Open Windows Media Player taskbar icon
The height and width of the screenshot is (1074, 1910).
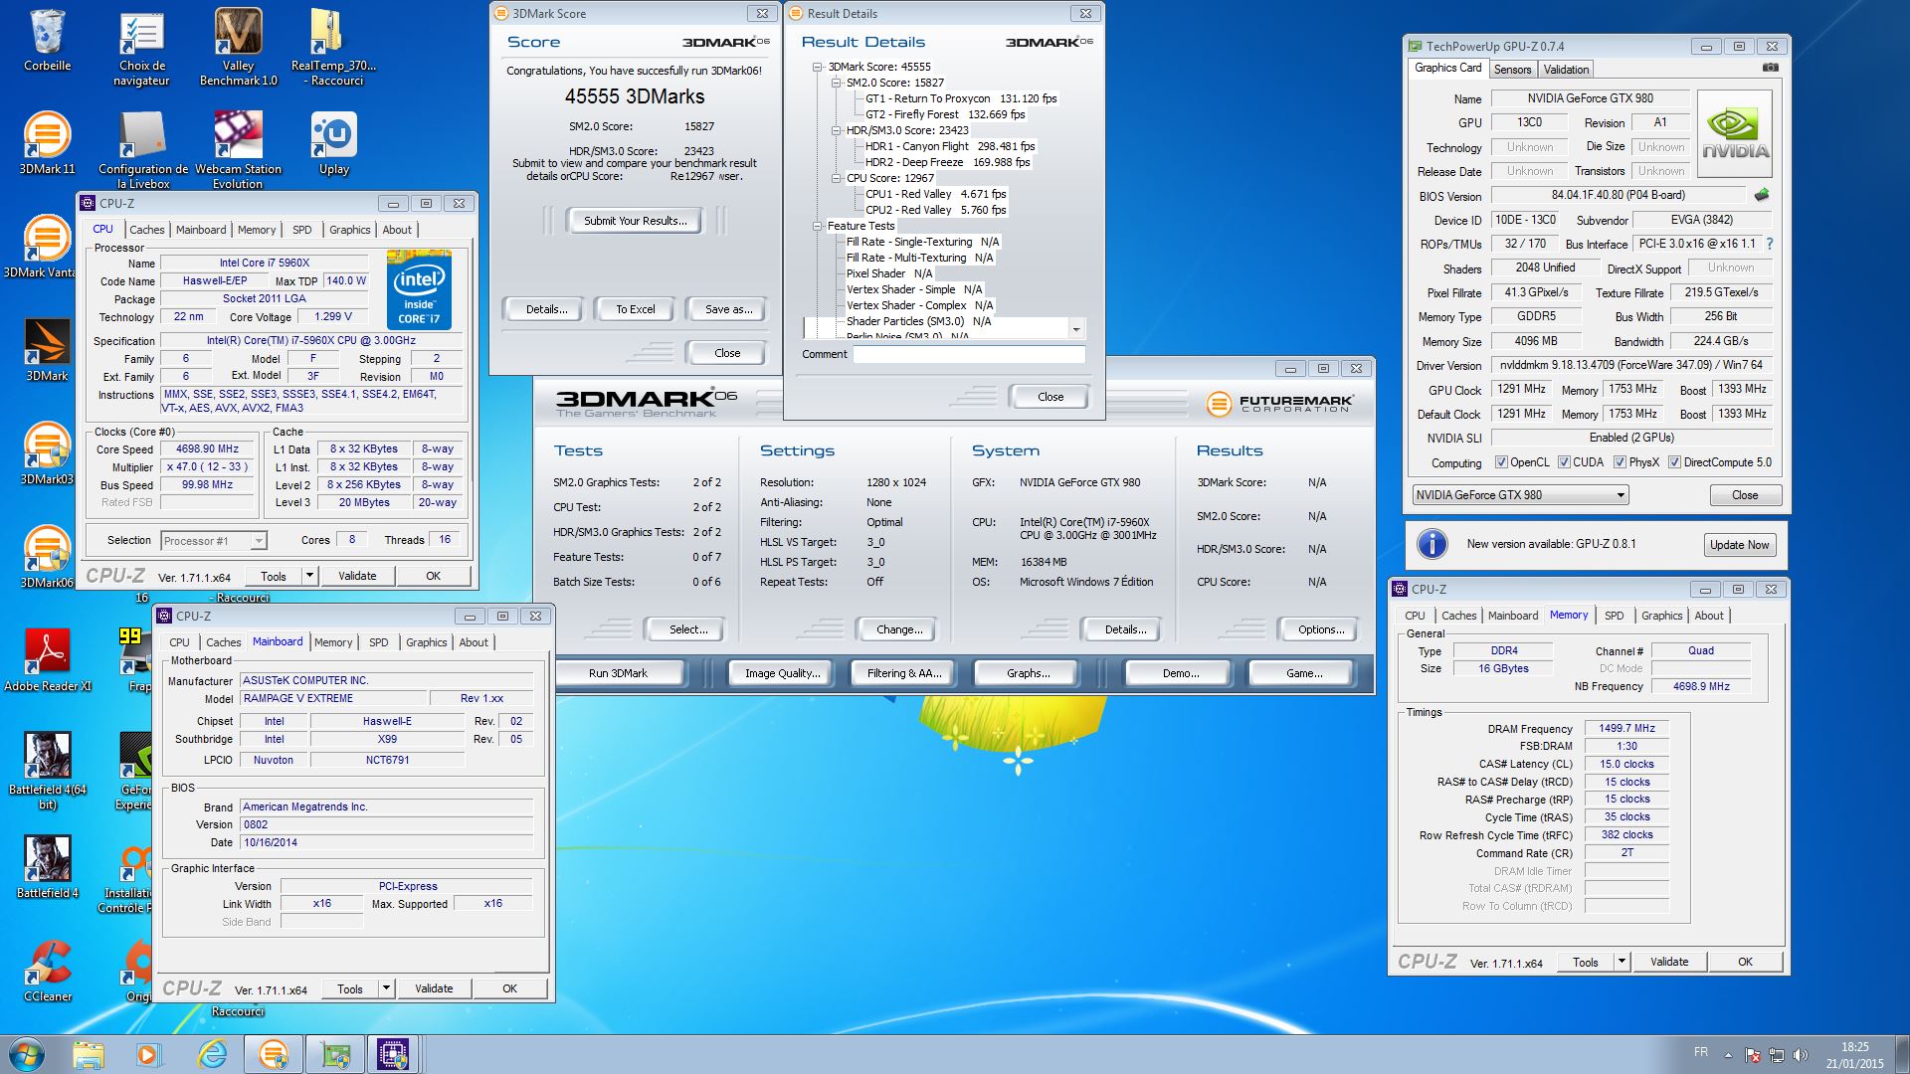[148, 1054]
